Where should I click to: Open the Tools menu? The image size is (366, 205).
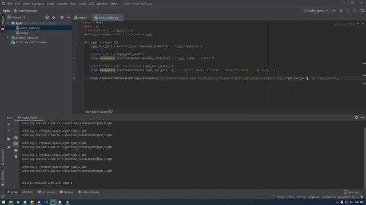[82, 4]
